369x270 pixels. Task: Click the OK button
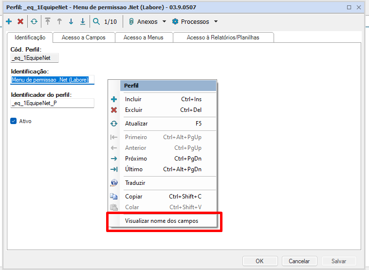click(260, 261)
